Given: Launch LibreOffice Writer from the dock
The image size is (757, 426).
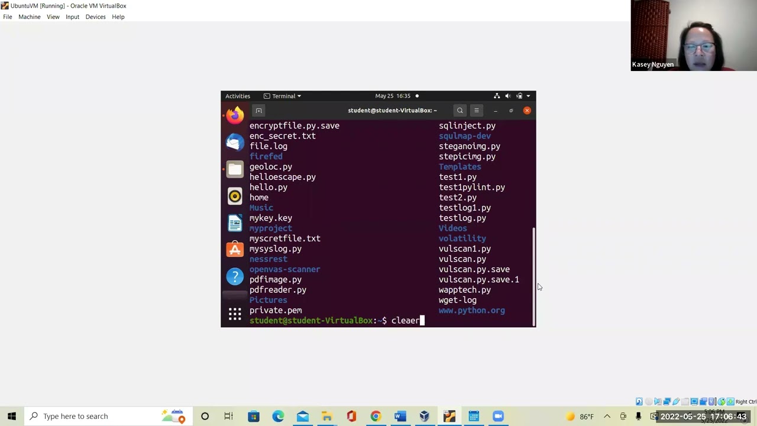Looking at the screenshot, I should 235,223.
